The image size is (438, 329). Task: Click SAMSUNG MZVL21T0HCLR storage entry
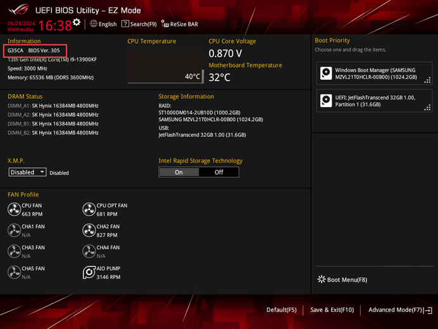(211, 119)
